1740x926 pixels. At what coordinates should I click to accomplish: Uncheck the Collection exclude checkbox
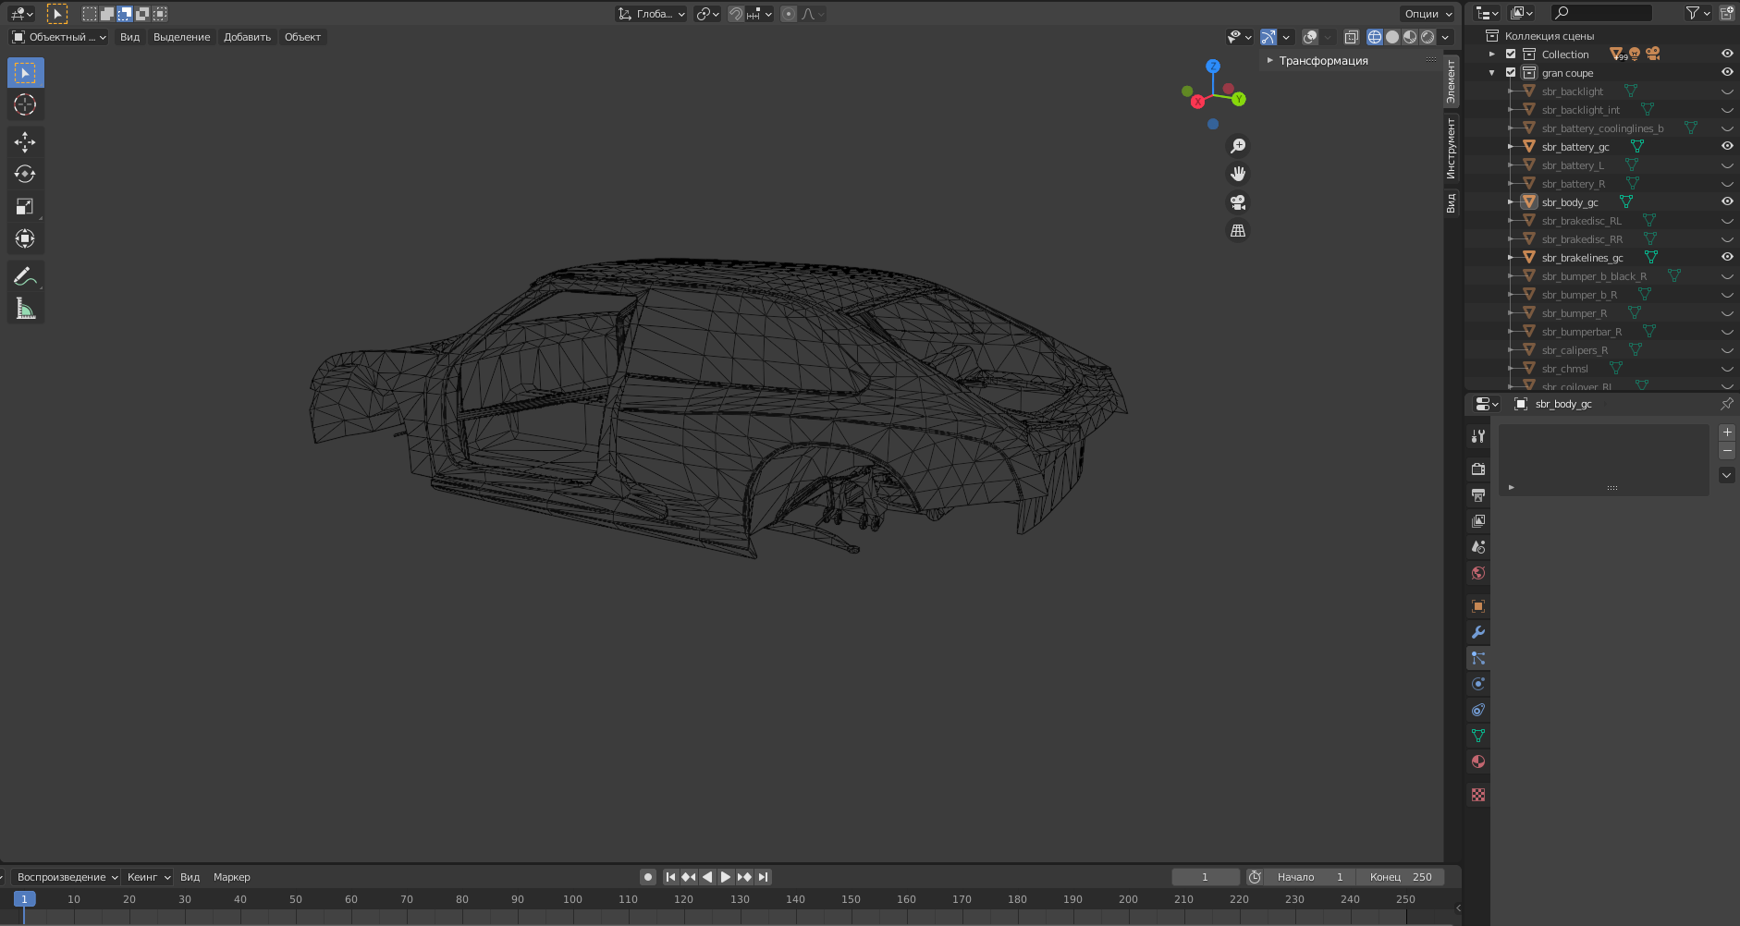point(1511,55)
